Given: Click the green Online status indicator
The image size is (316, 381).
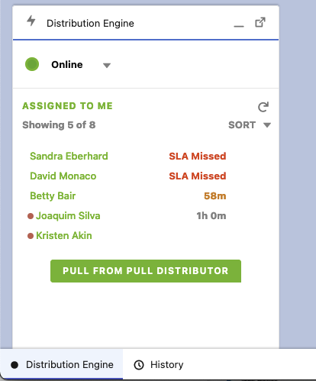Looking at the screenshot, I should tap(32, 64).
